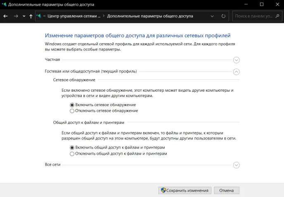The width and height of the screenshot is (284, 197).
Task: Expand the 'Все сети' section
Action: click(236, 165)
